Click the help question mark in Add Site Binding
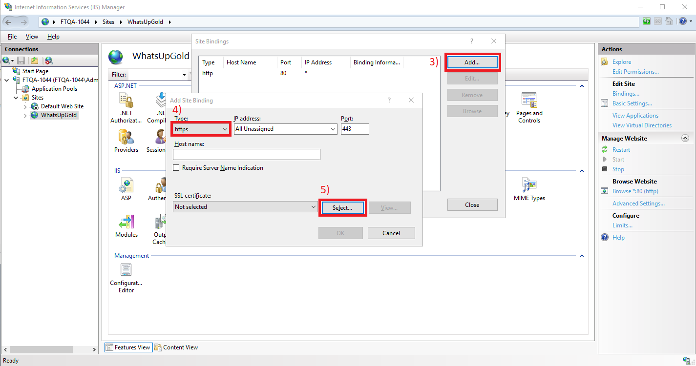This screenshot has height=366, width=696. 389,100
